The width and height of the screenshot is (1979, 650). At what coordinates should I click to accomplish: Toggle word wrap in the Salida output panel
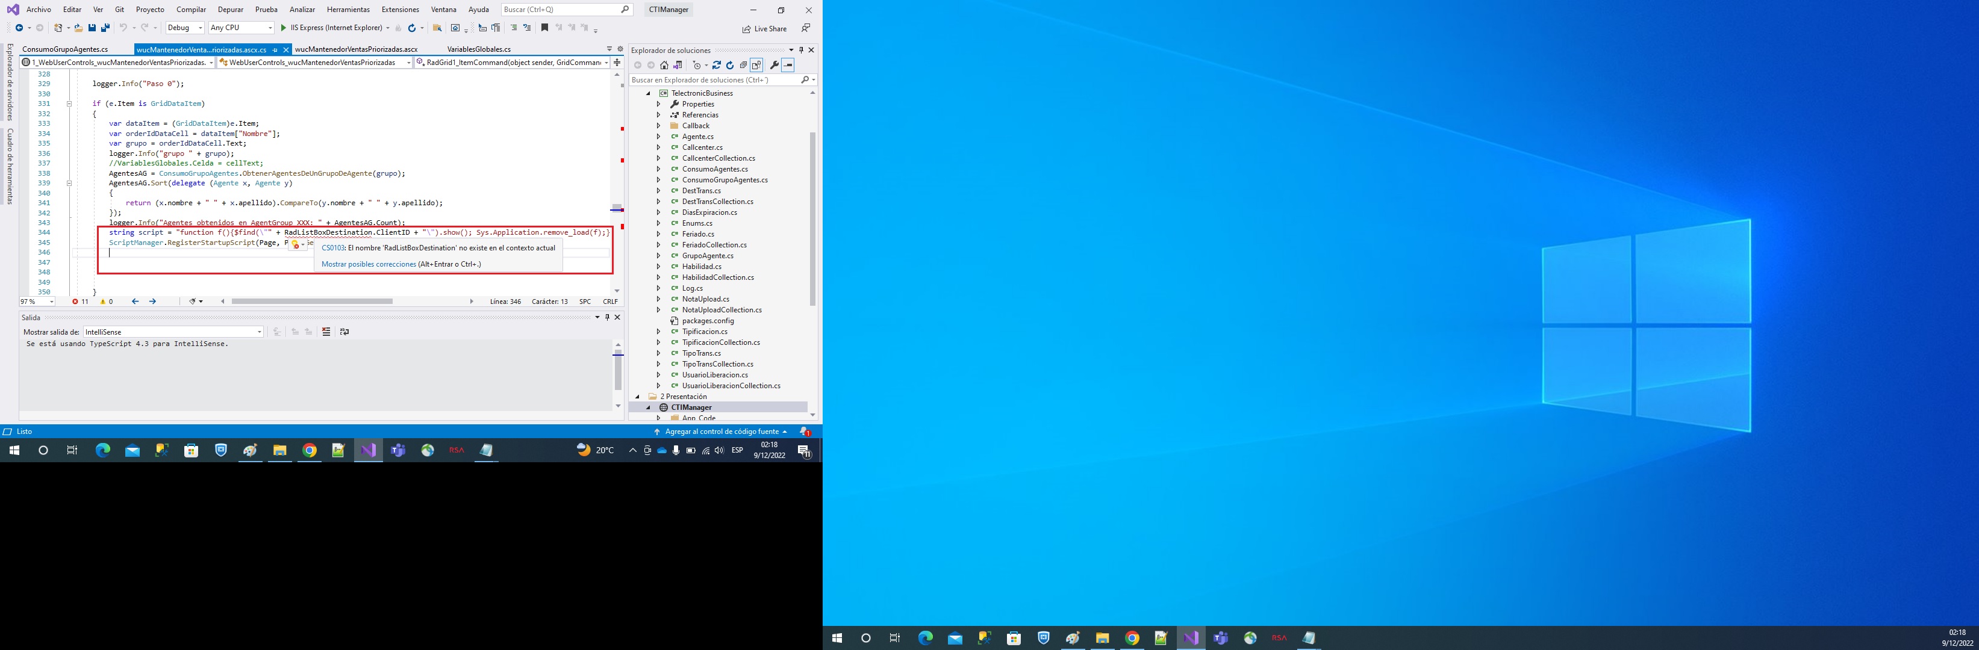point(344,332)
